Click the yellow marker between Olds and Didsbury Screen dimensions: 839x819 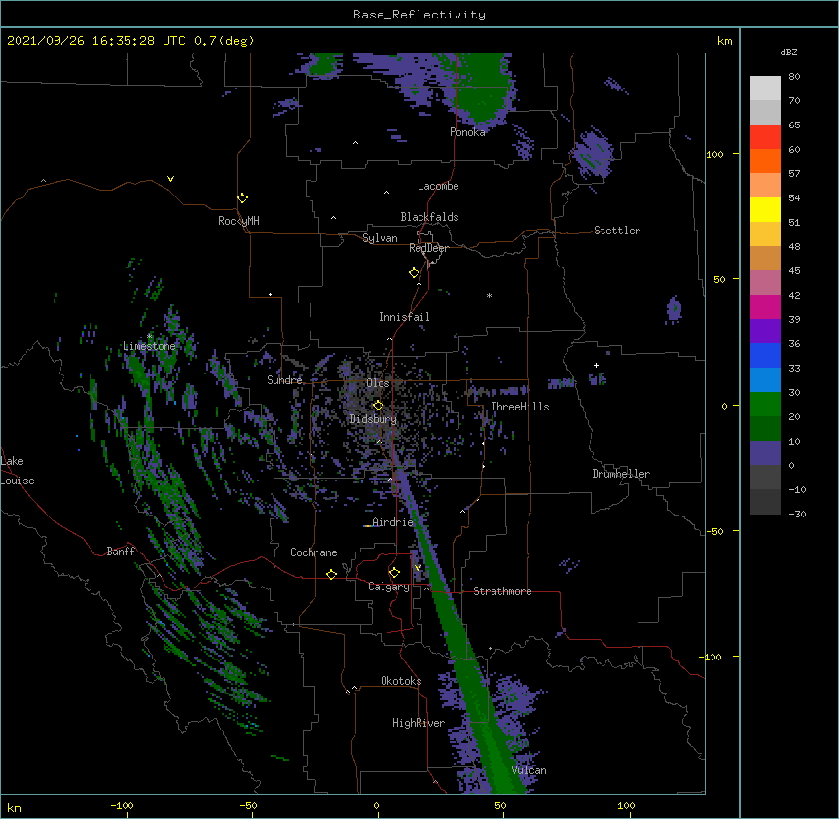coord(378,406)
